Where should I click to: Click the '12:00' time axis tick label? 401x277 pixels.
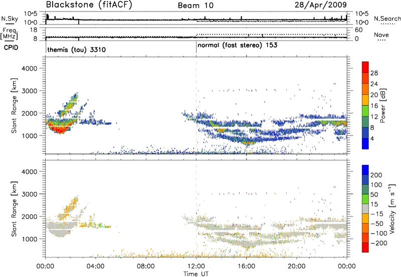196,266
